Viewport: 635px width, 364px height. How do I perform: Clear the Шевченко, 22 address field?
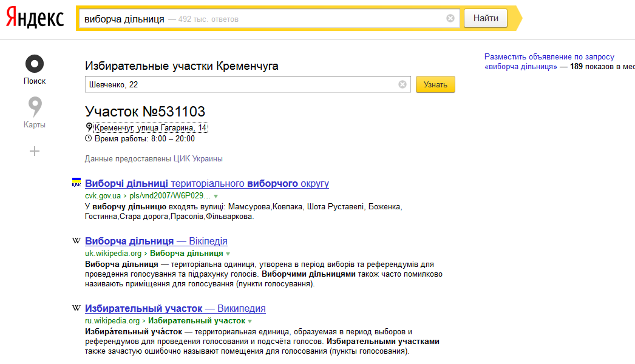pyautogui.click(x=402, y=84)
